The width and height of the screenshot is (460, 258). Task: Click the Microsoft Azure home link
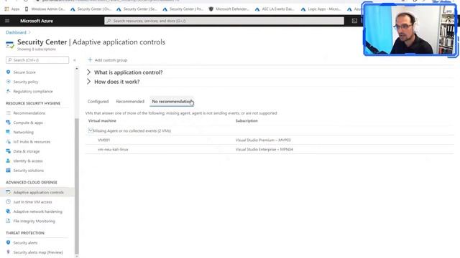pyautogui.click(x=37, y=21)
